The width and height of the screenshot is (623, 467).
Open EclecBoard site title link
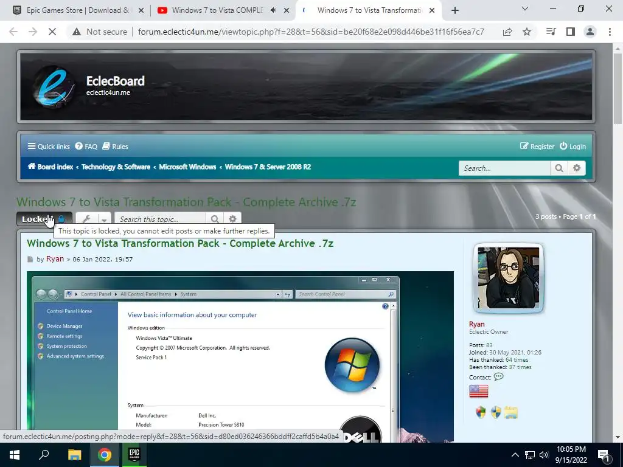115,81
